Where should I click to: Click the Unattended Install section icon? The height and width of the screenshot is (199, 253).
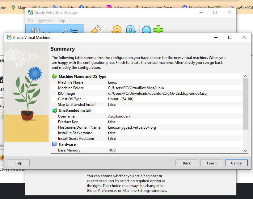coord(54,110)
